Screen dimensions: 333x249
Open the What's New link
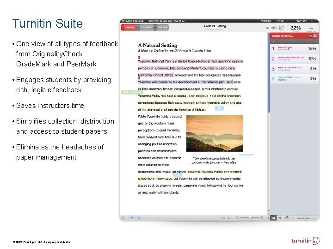point(266,21)
